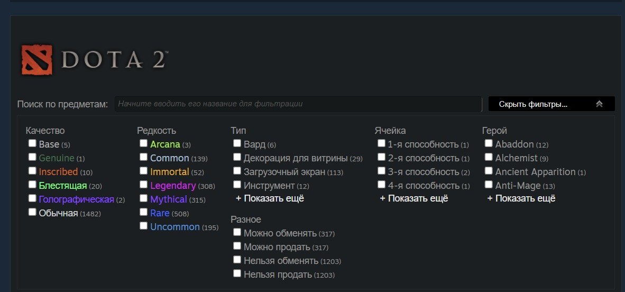
Task: Expand more slots with Показать ещё under Ячейка
Action: 413,198
